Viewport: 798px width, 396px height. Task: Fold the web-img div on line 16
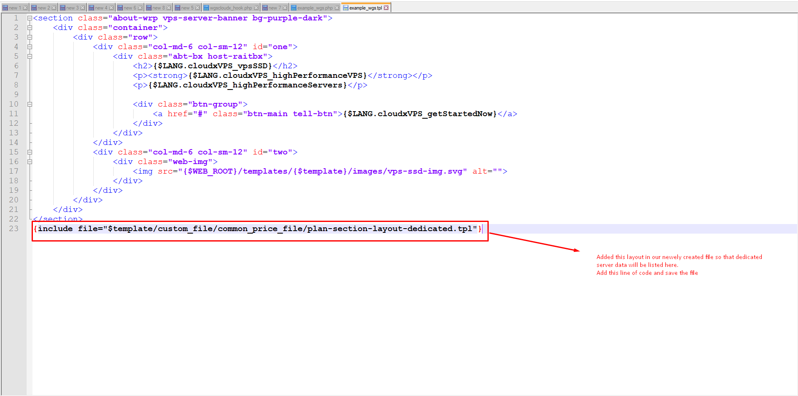tap(30, 162)
